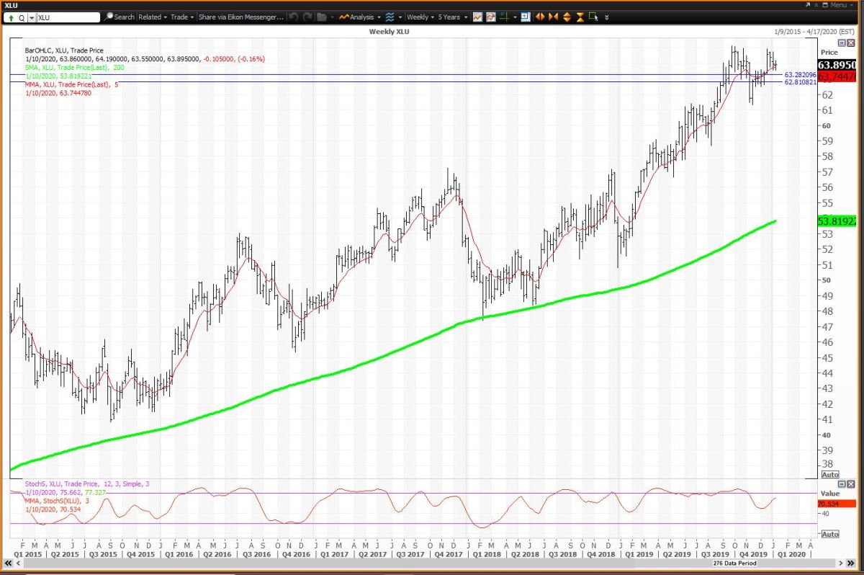Click the XLU symbol input field

68,17
